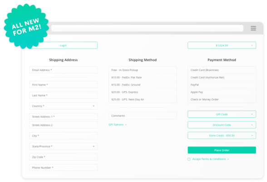Click the browser address bar
The width and height of the screenshot is (267, 182).
coord(147,28)
